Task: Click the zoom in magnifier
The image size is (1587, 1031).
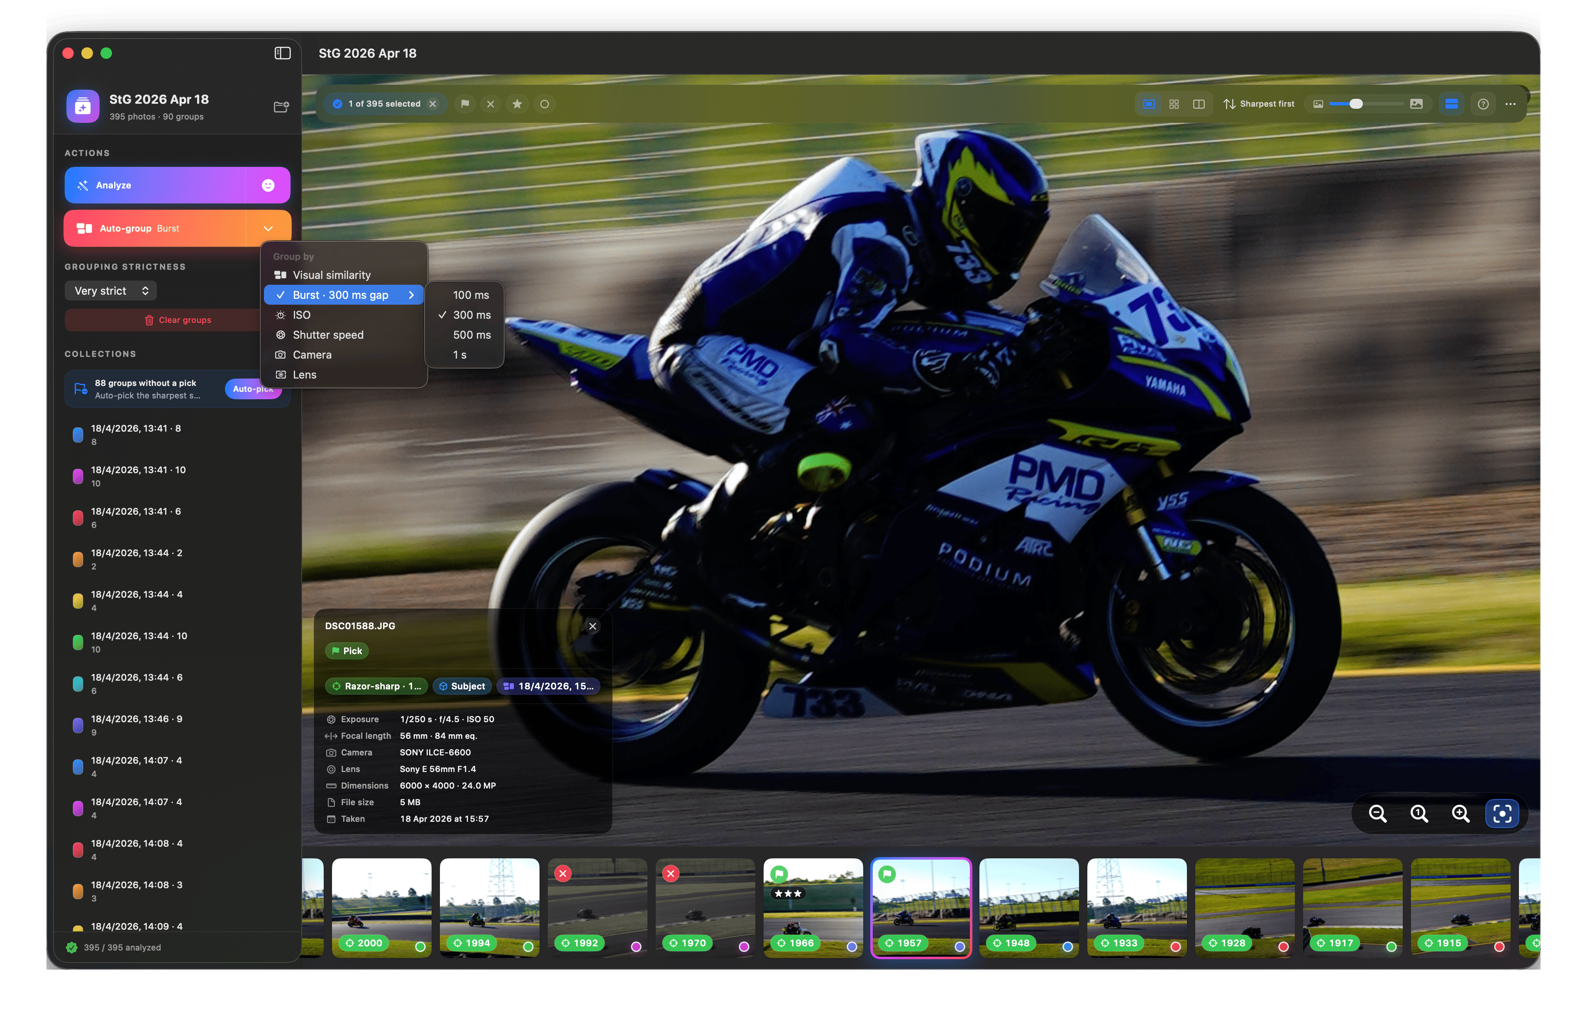Action: [x=1460, y=814]
